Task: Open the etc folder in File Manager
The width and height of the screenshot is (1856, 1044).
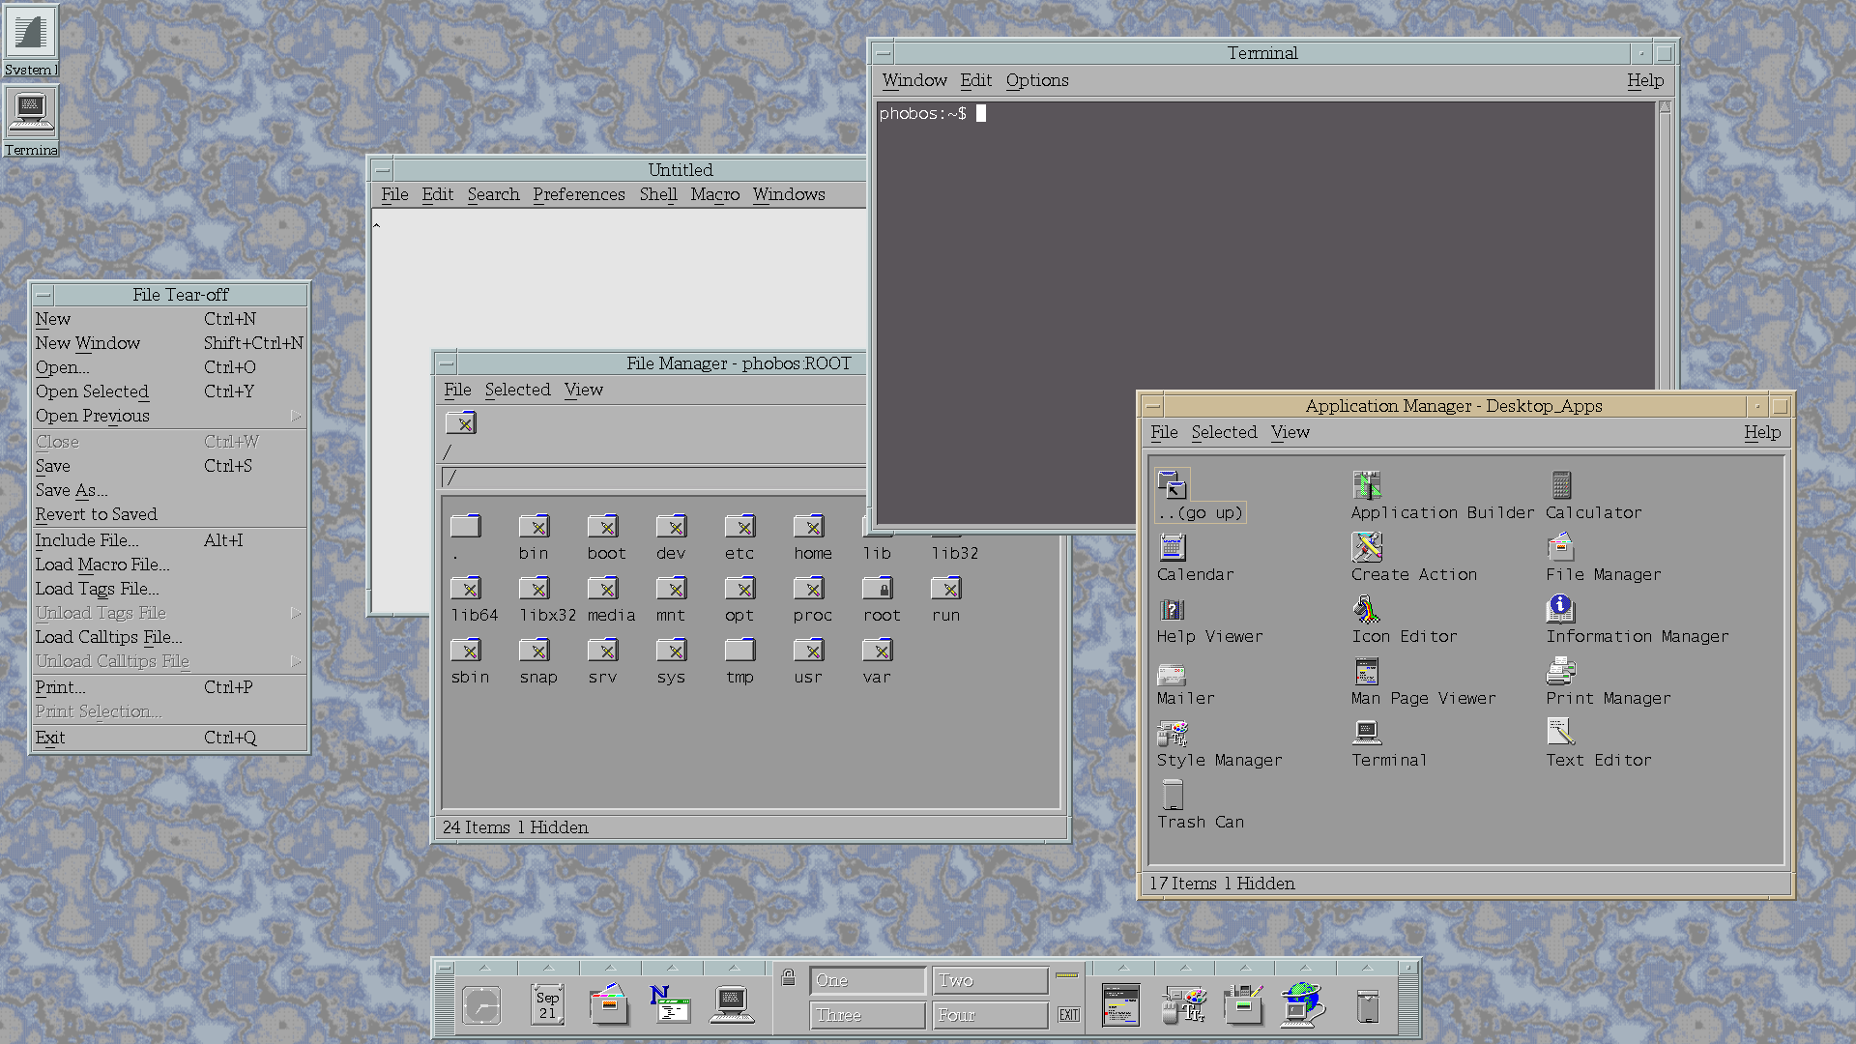Action: point(739,528)
